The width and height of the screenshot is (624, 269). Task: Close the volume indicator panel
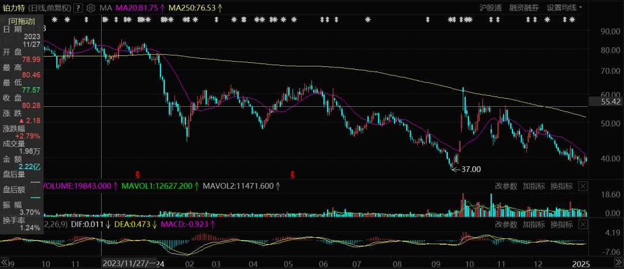pyautogui.click(x=583, y=186)
